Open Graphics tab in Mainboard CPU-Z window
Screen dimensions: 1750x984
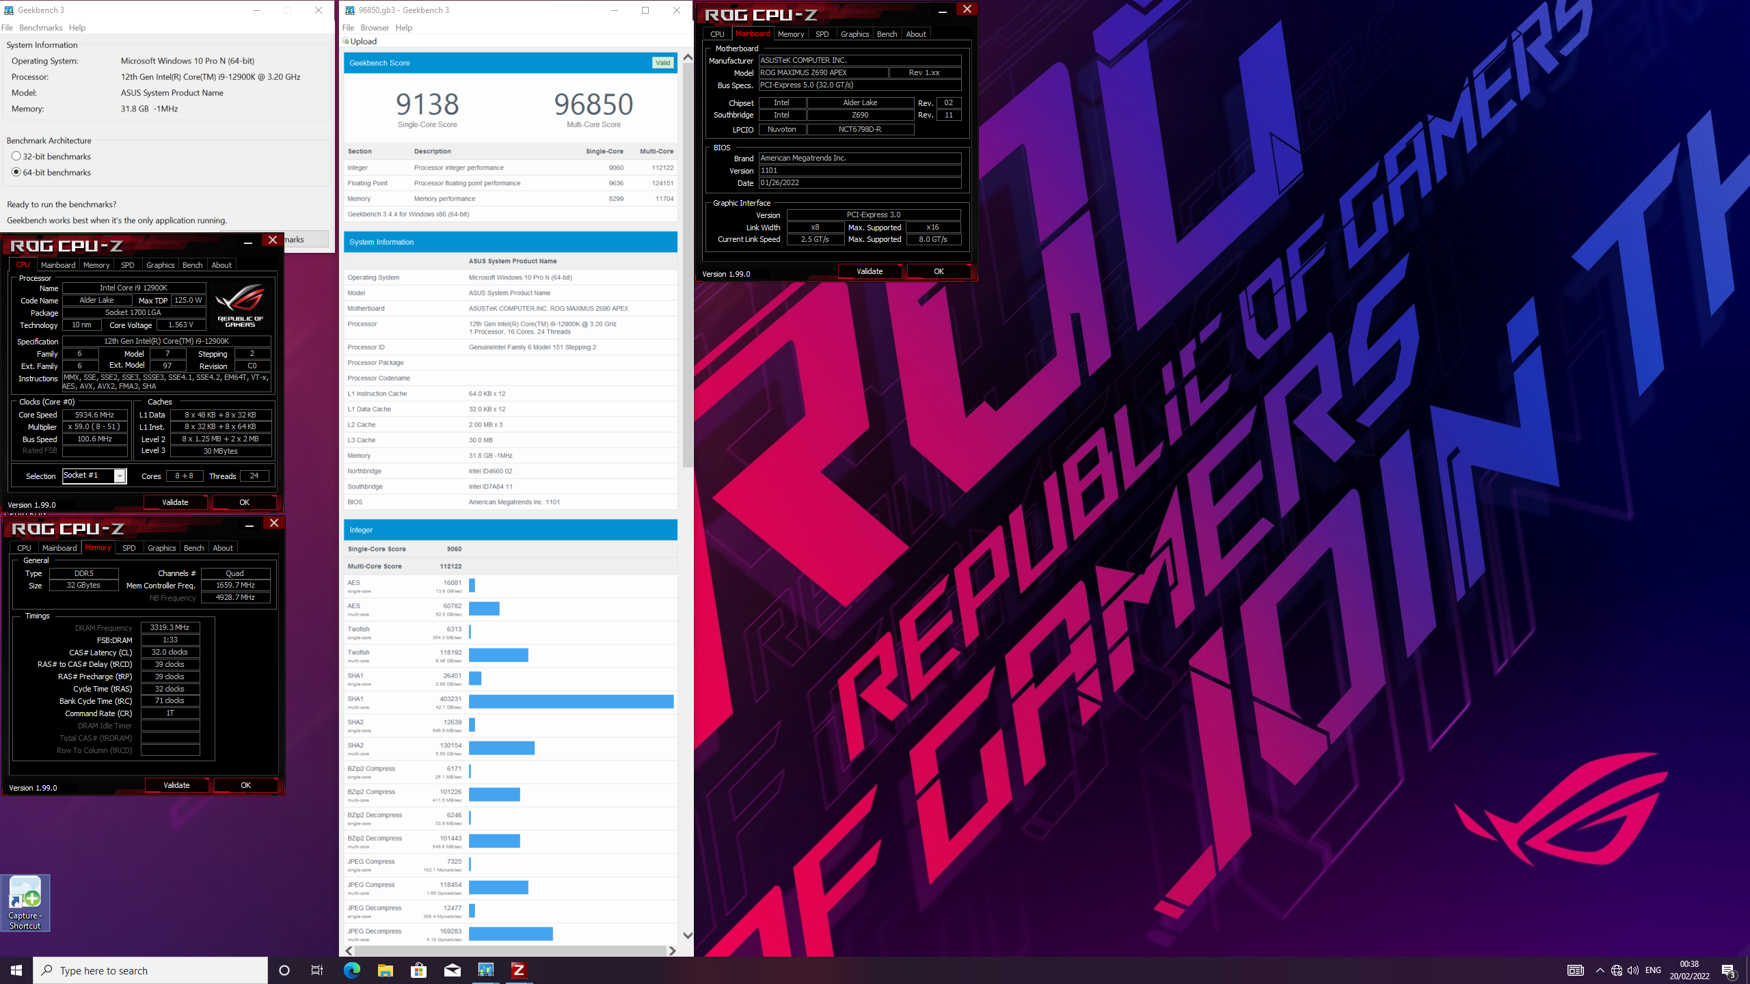[x=855, y=34]
